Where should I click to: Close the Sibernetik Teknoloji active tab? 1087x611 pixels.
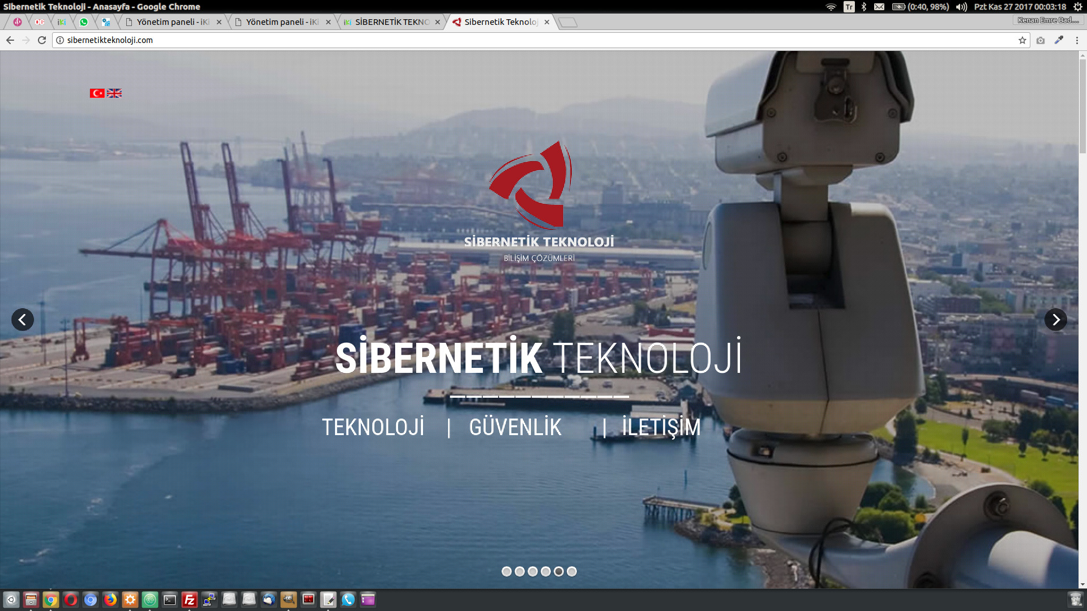pos(547,22)
